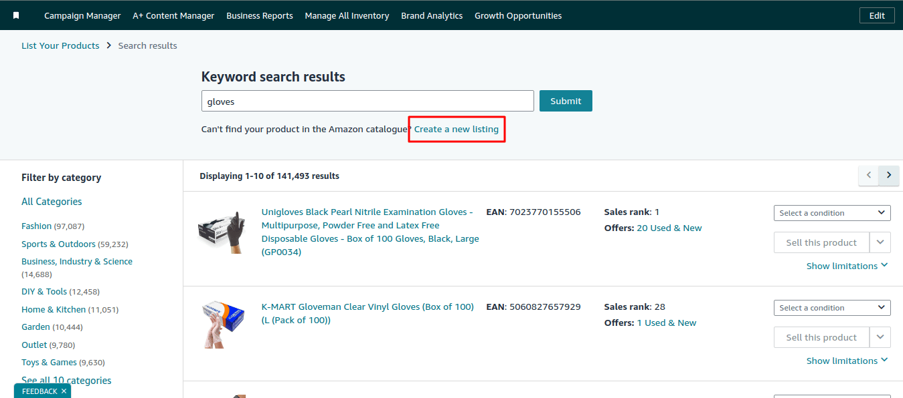
Task: Open condition dropdown for Unigloves product
Action: 832,213
